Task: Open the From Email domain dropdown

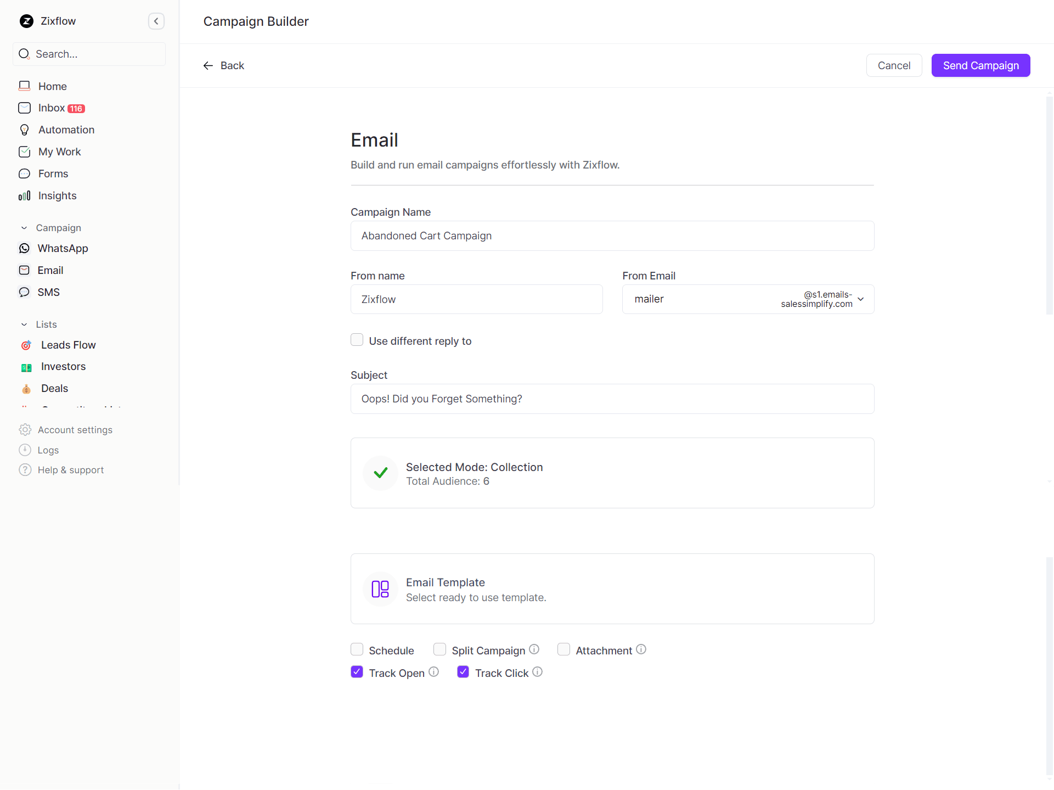Action: [x=860, y=299]
